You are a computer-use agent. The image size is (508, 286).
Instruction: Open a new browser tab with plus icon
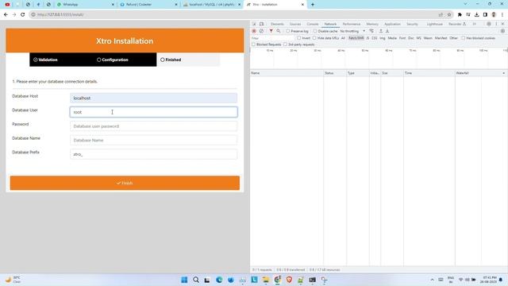pos(313,5)
